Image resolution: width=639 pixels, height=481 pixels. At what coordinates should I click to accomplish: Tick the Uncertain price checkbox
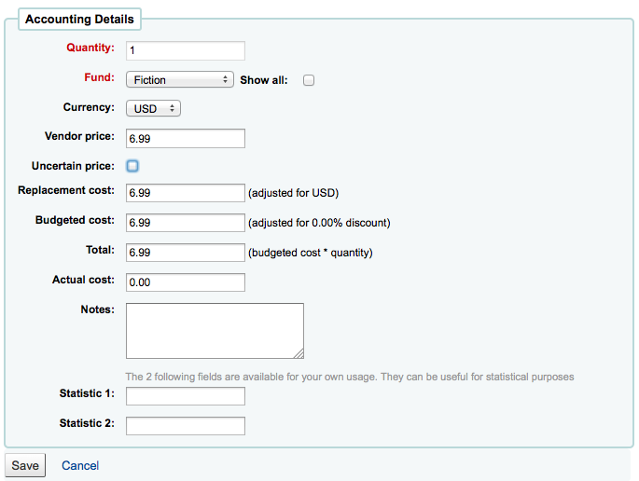[x=132, y=166]
